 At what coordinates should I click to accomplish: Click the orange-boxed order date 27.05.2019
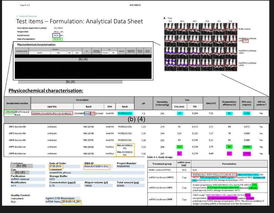click(57, 166)
